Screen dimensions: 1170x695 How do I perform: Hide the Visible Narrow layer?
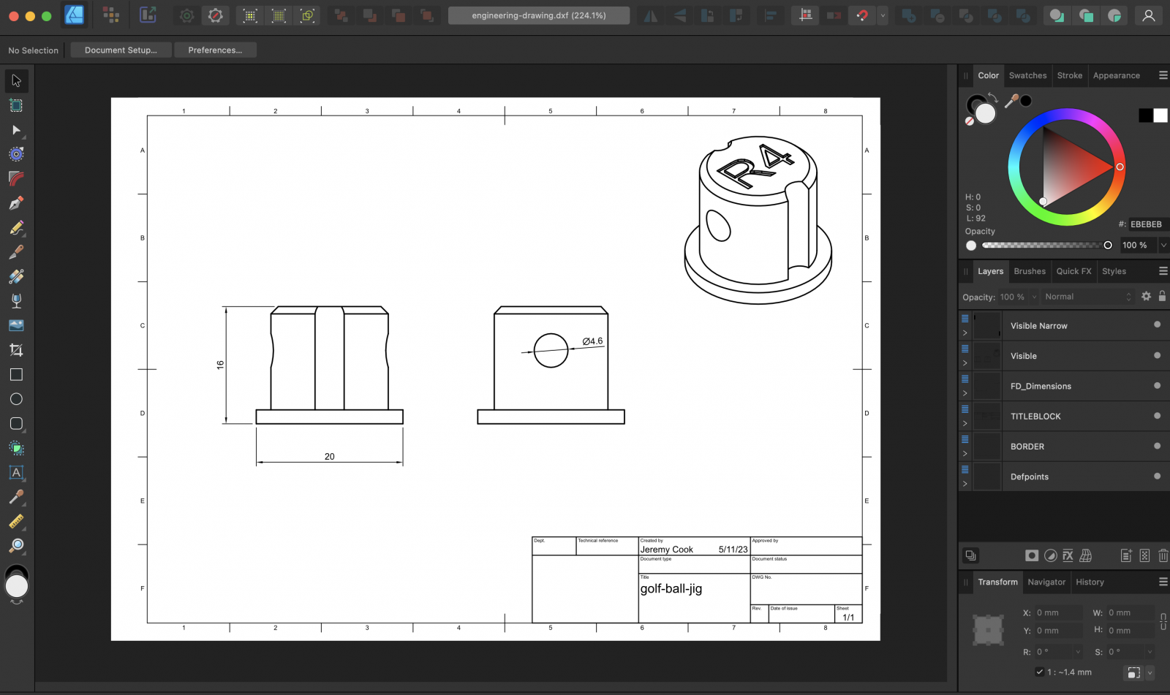click(x=1157, y=324)
